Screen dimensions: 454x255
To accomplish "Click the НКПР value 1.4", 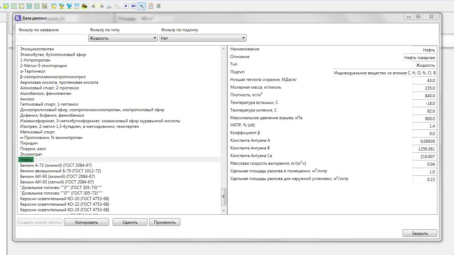I will [424, 126].
